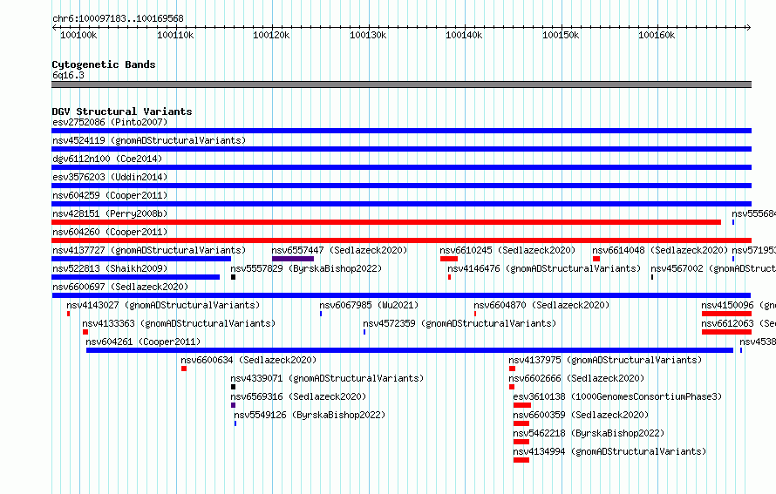776x494 pixels.
Task: Click the 100150k ruler position label
Action: click(561, 35)
